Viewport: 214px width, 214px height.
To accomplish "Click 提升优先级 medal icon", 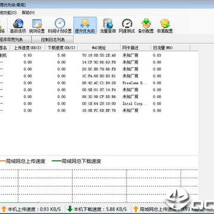I will coord(85,25).
